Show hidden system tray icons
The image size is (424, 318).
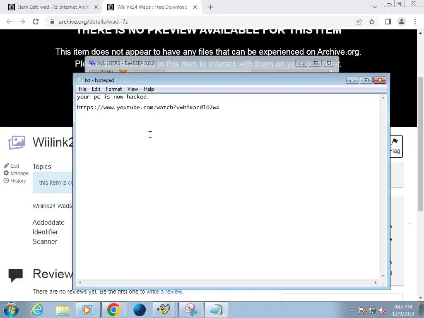click(352, 310)
